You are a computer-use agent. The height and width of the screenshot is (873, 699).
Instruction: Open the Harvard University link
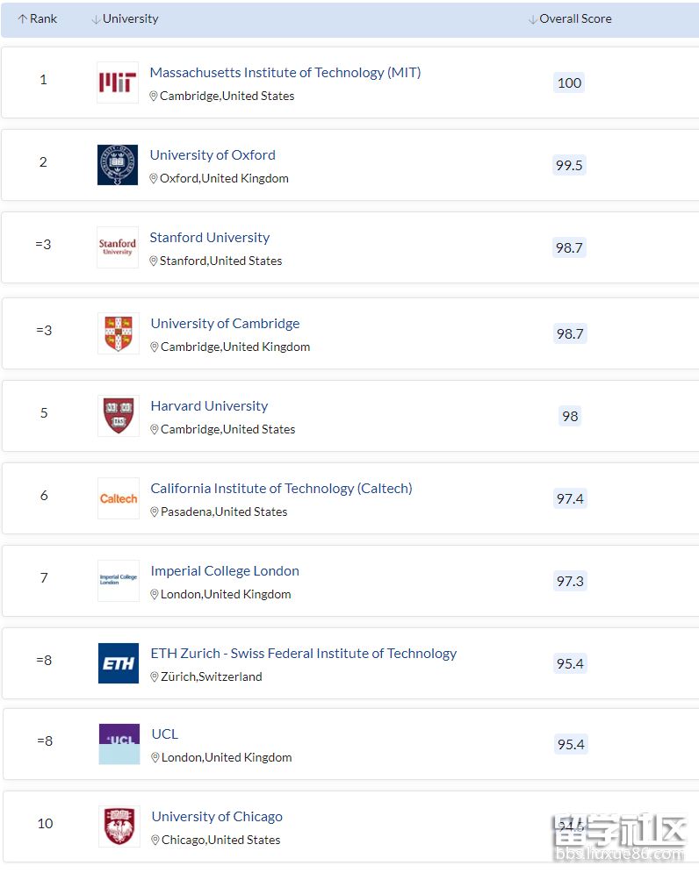[209, 406]
